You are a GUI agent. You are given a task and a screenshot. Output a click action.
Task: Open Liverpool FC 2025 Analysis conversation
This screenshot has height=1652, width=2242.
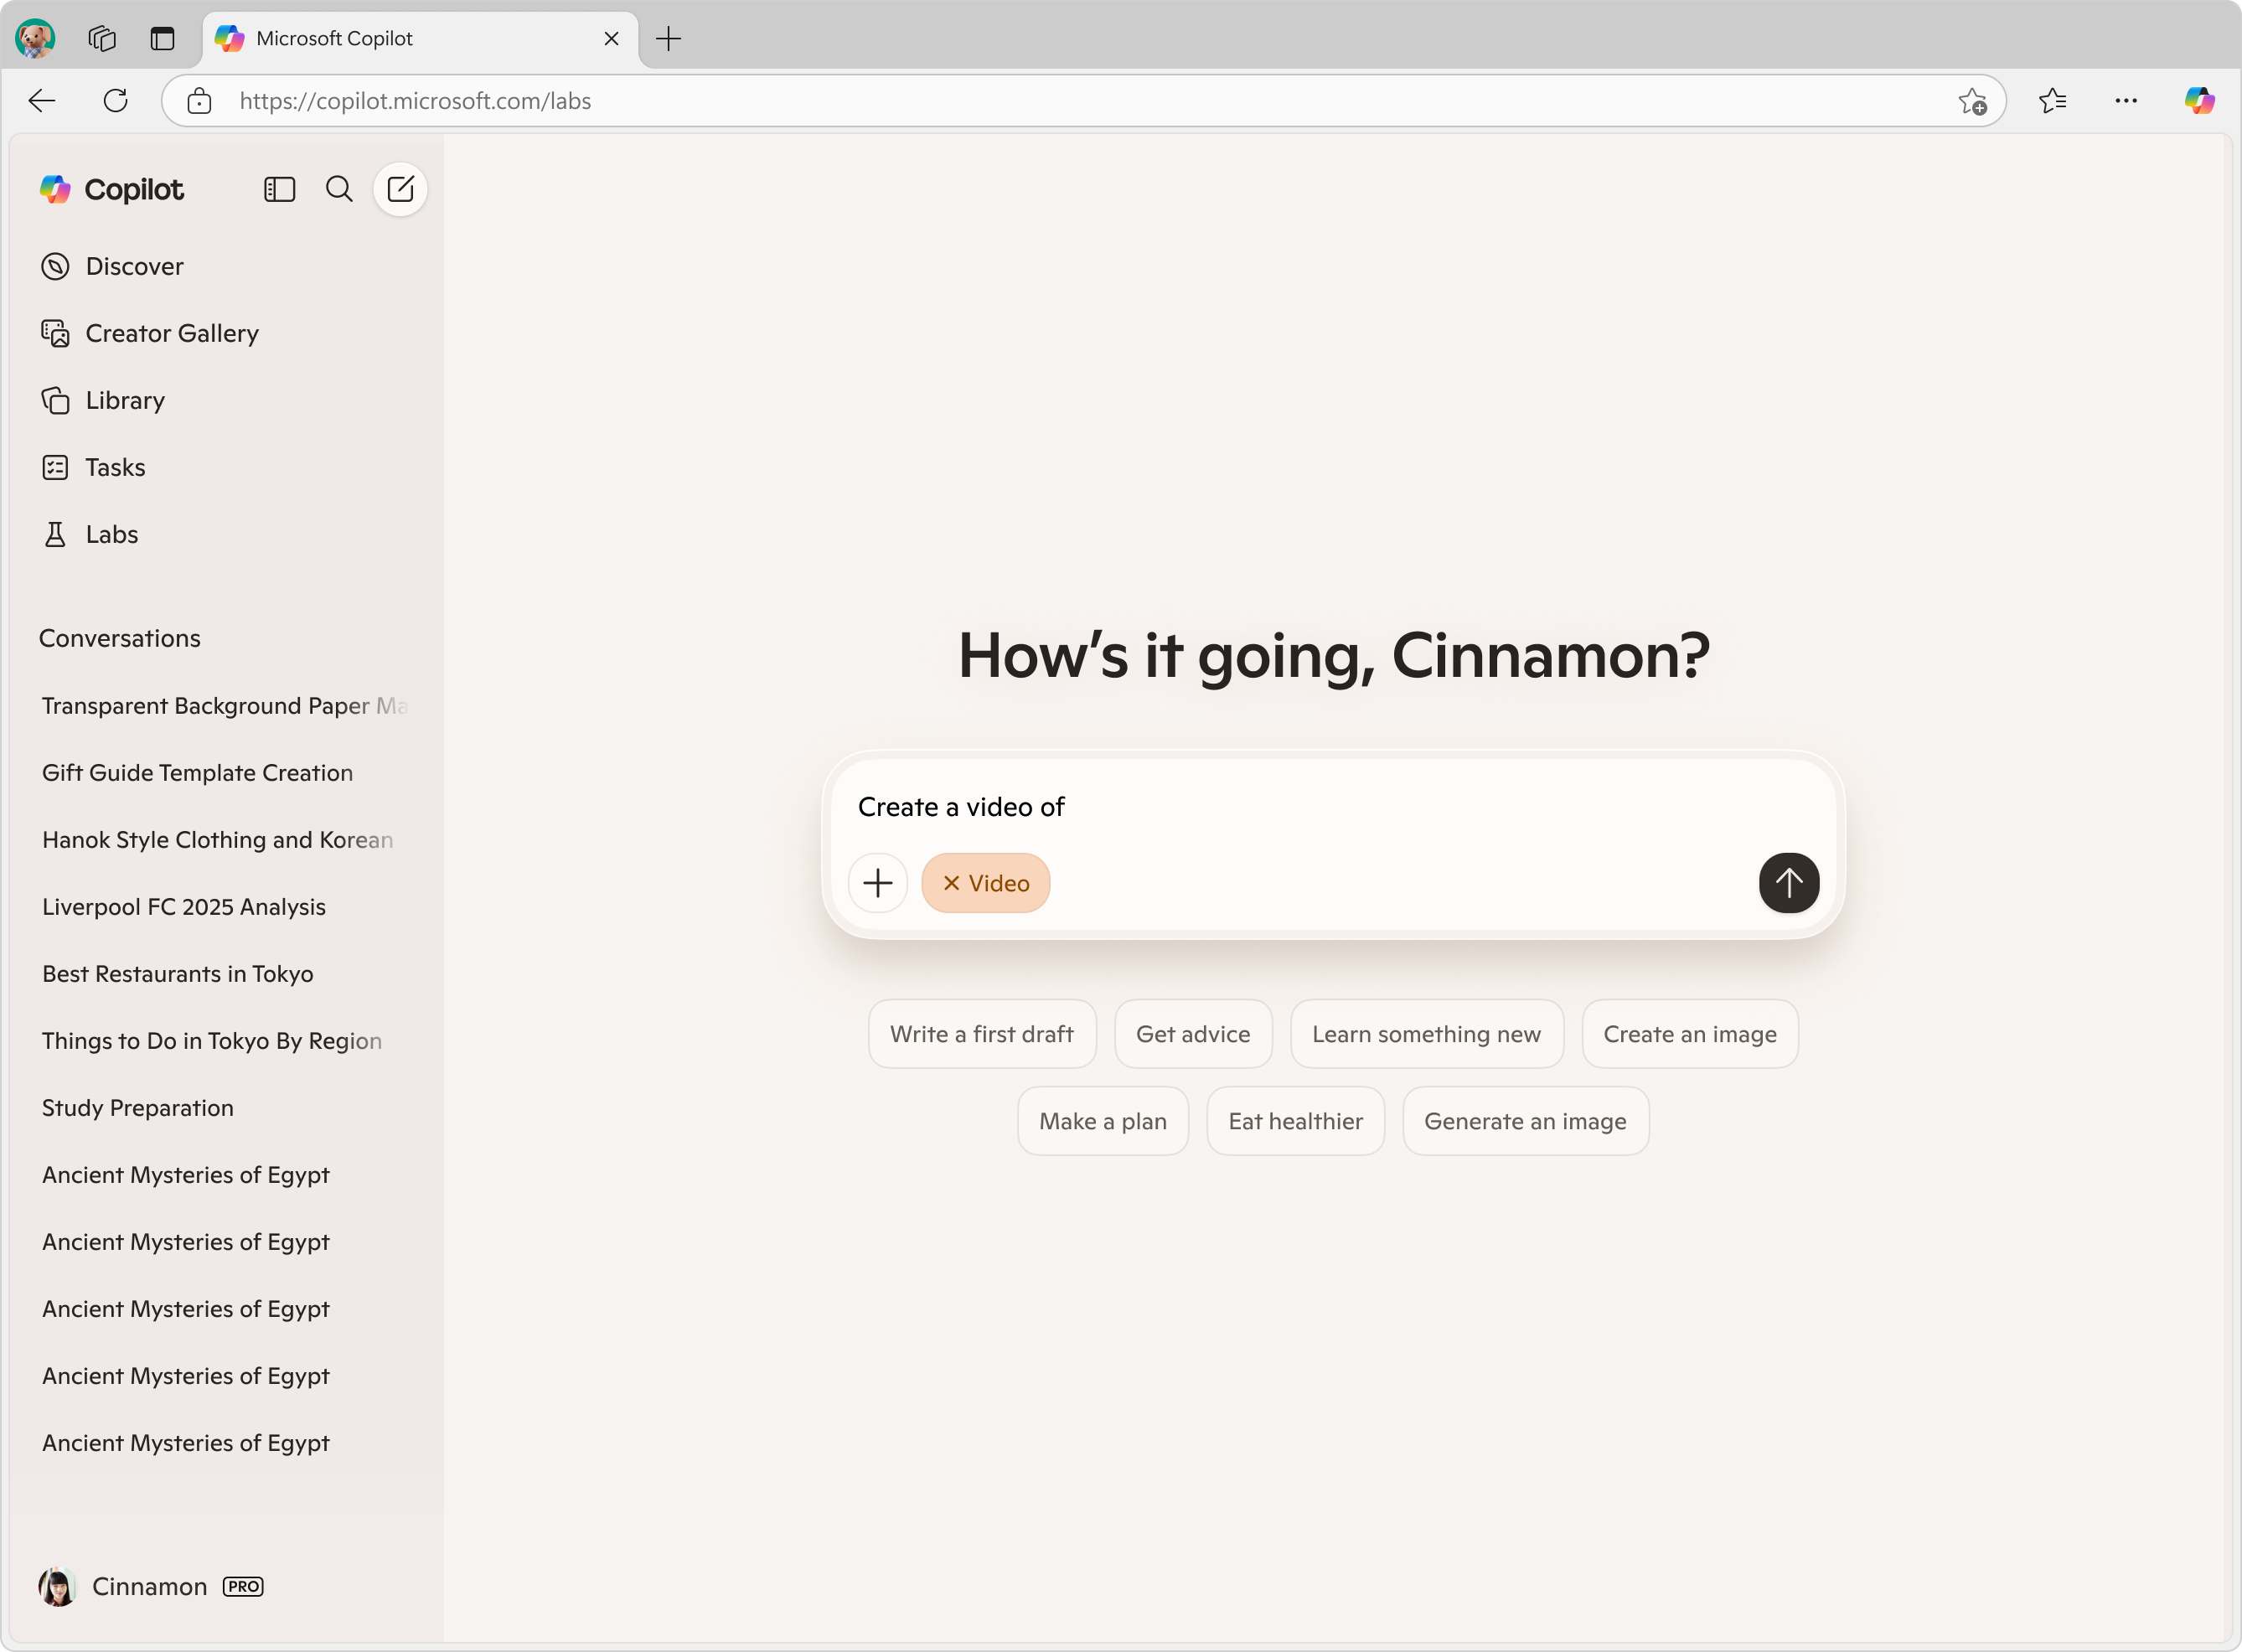pos(184,906)
